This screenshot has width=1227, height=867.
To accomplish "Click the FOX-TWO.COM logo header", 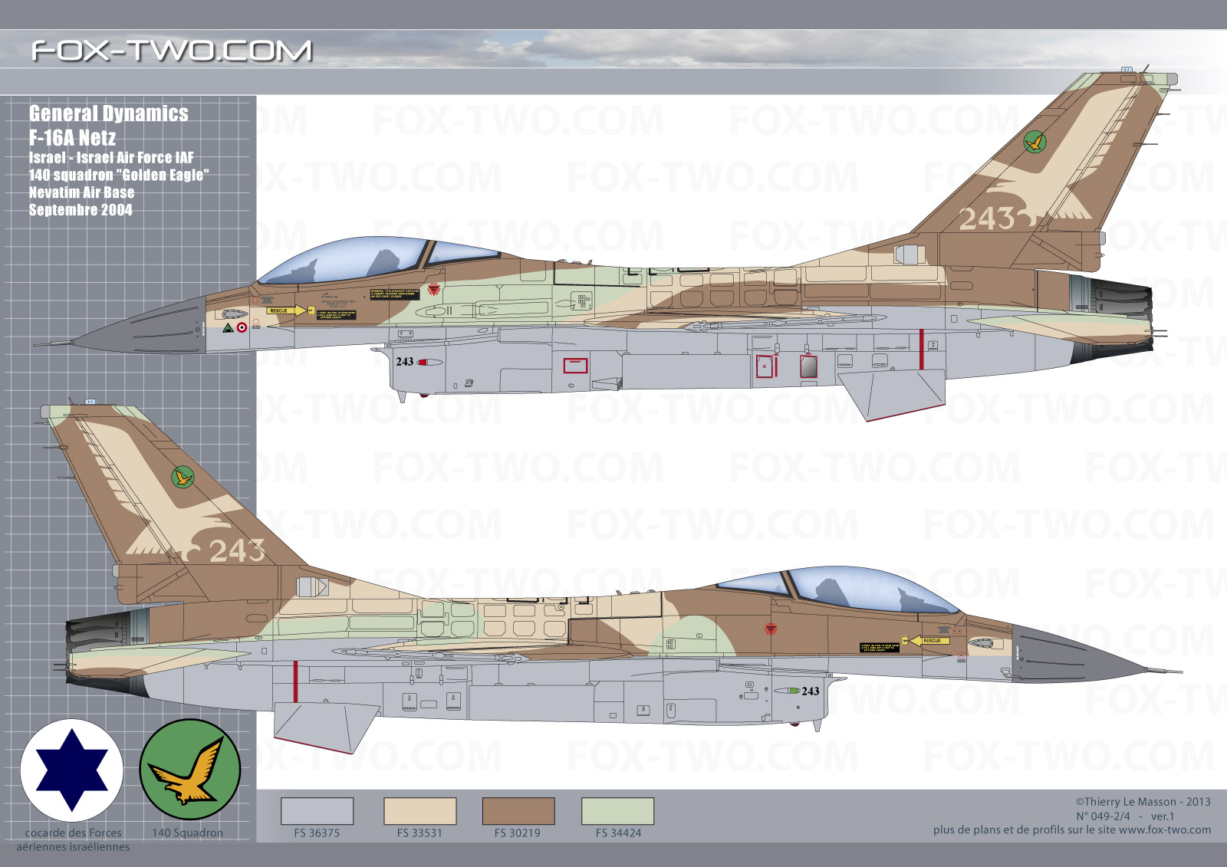I will [x=172, y=51].
